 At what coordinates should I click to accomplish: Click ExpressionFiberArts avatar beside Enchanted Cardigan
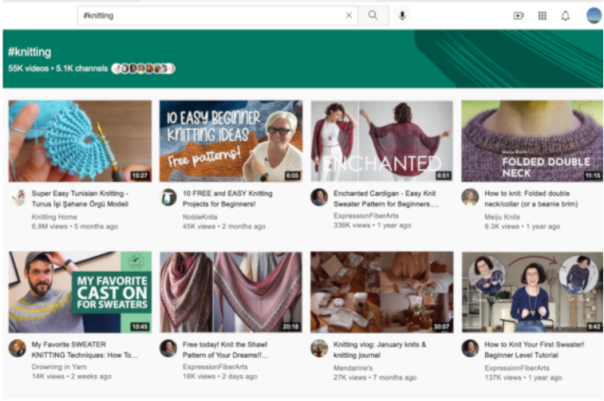319,198
